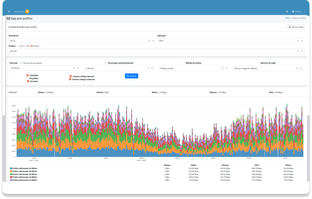Click the Fechar análise button
Image resolution: width=312 pixels, height=199 pixels.
[296, 27]
